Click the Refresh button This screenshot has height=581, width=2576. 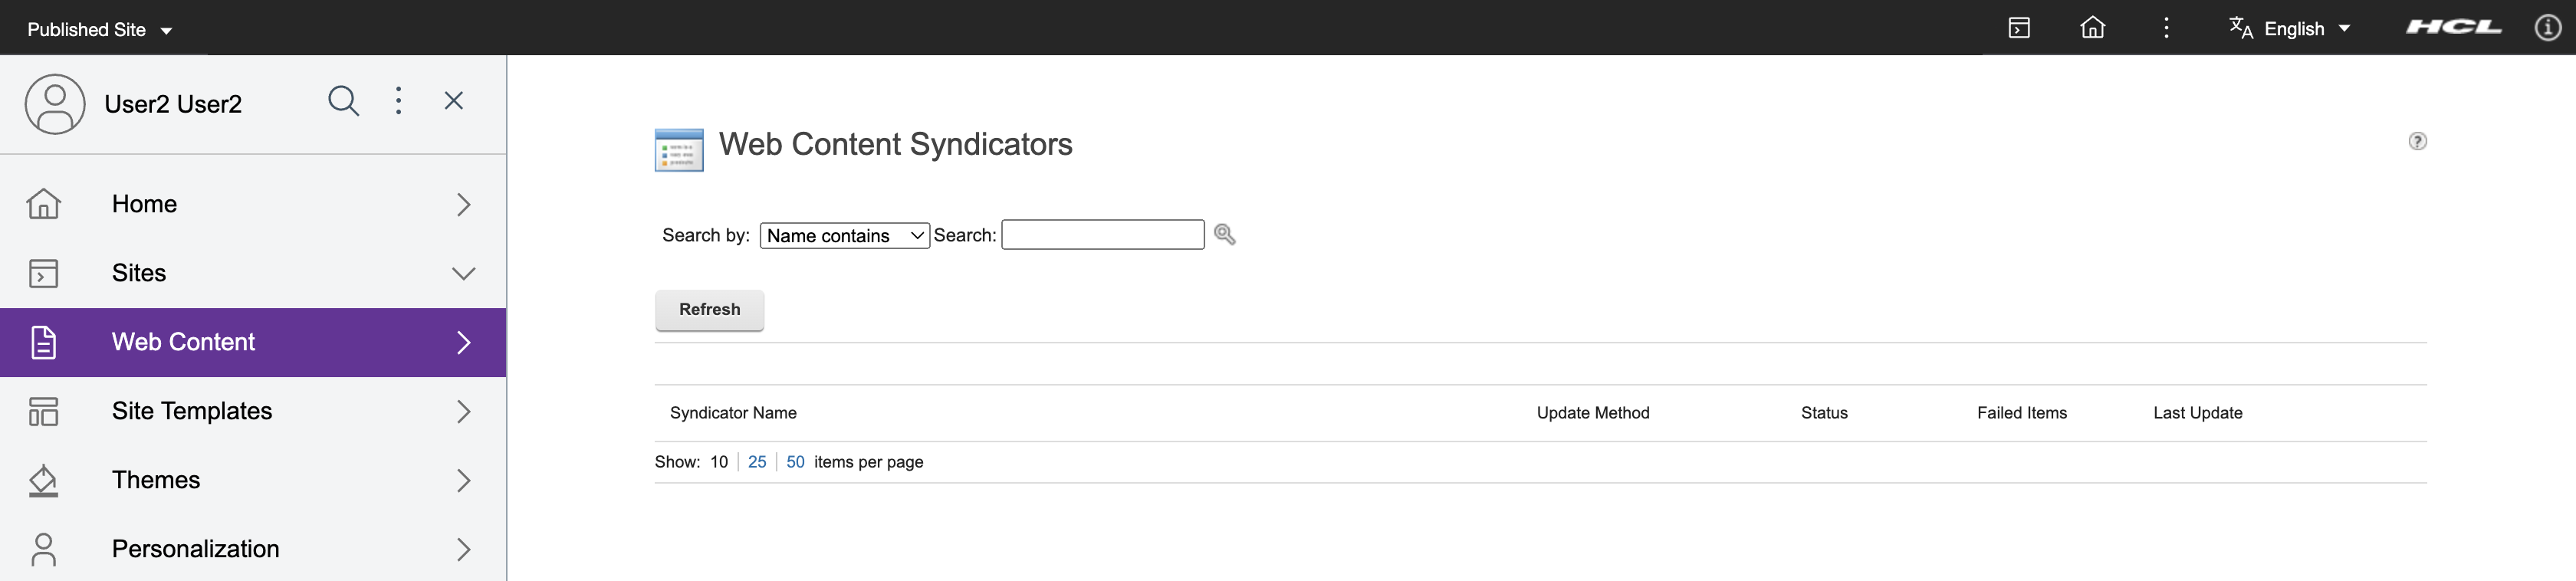[709, 310]
